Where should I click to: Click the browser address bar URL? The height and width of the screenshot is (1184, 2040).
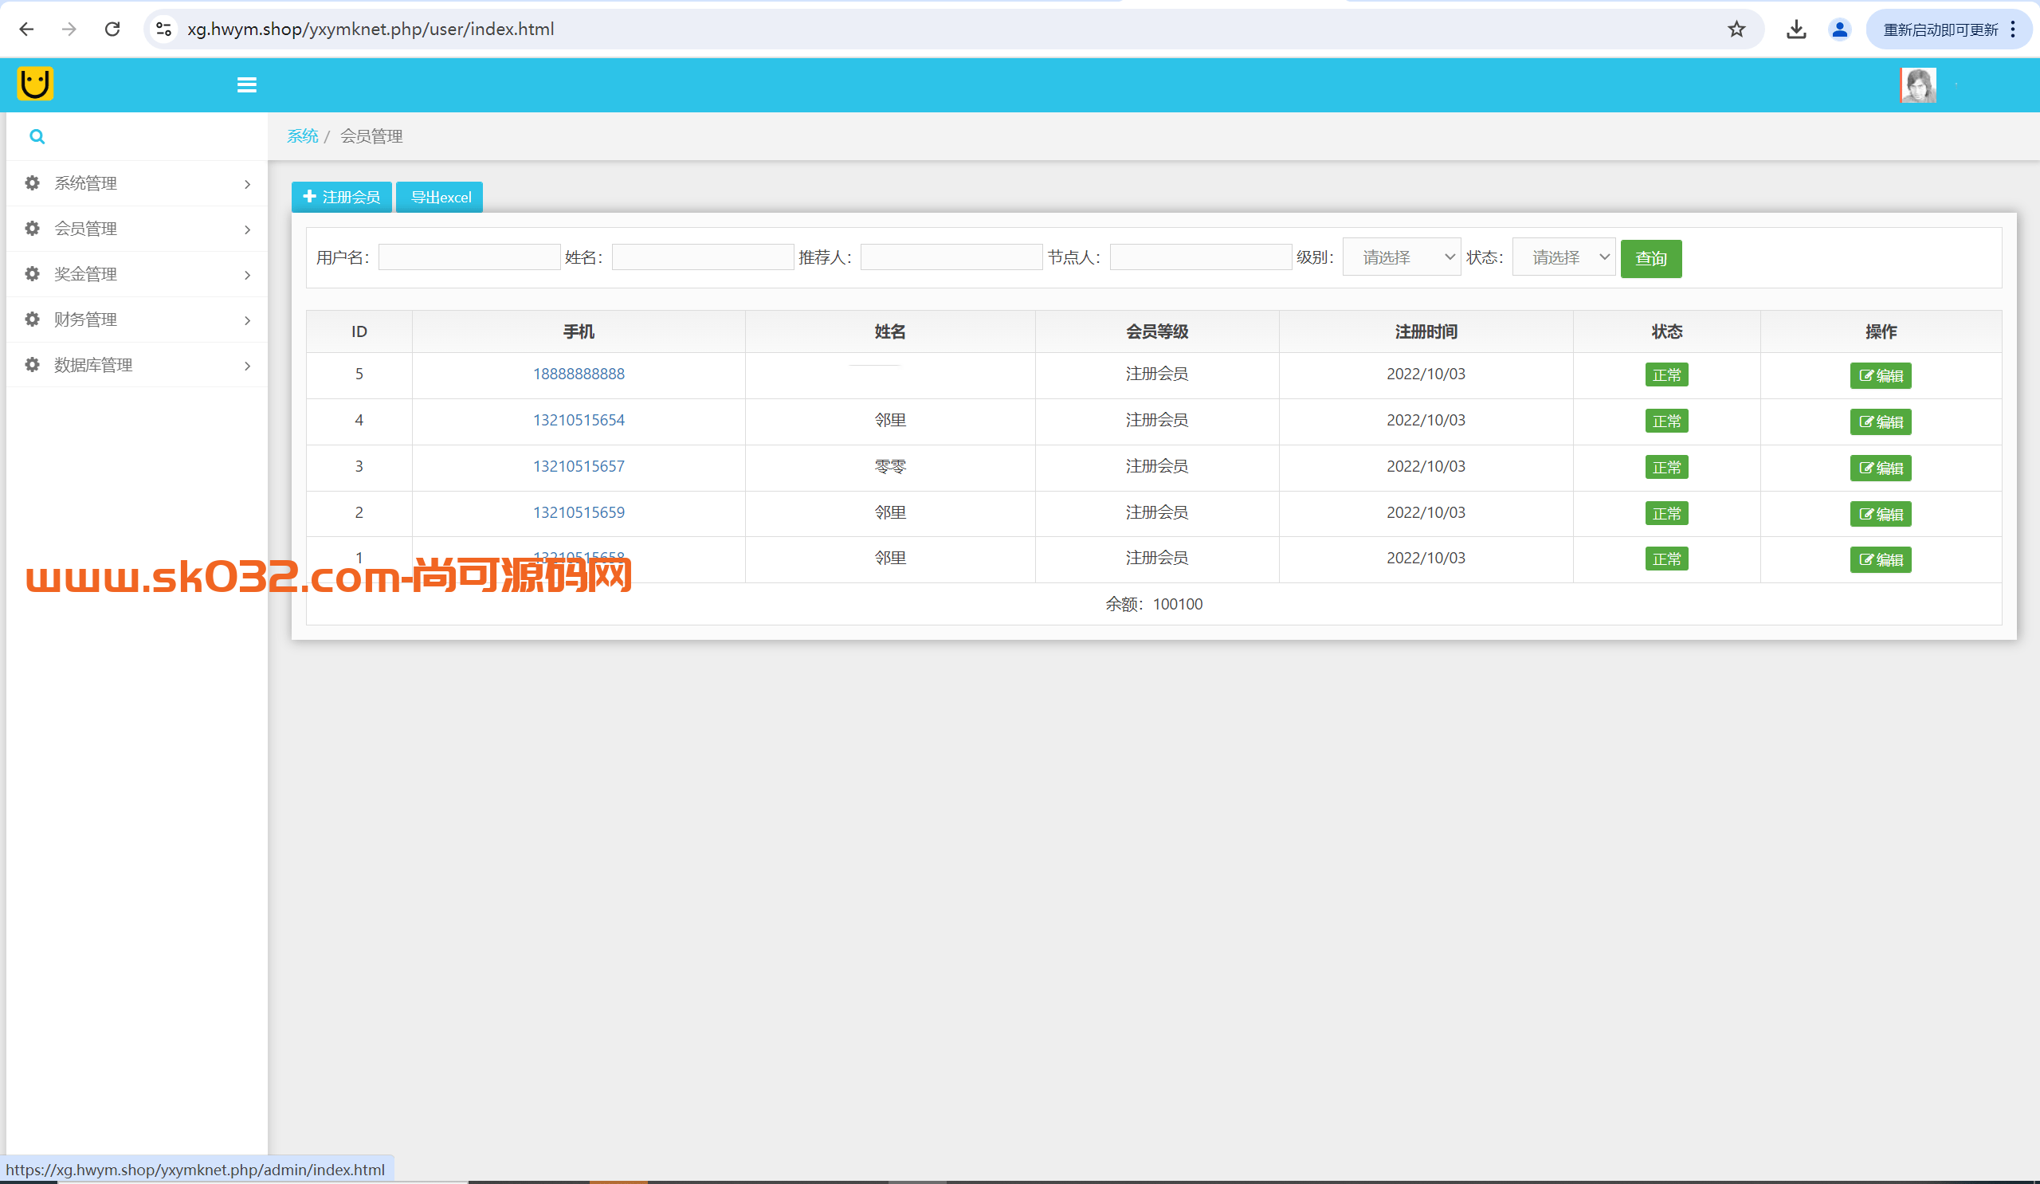click(371, 29)
